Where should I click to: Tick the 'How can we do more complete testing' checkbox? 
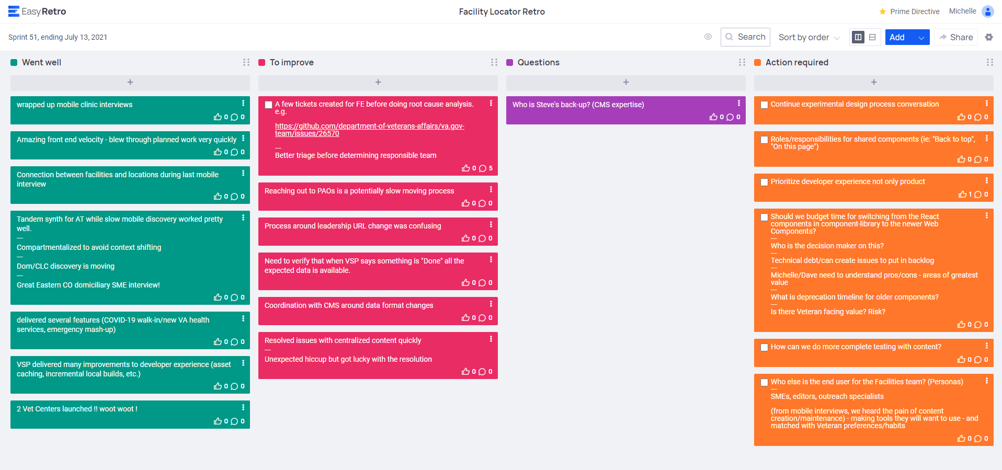pyautogui.click(x=764, y=348)
